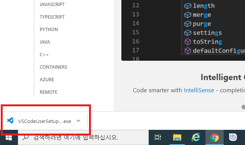Viewport: 245px width, 145px height.
Task: Open Task View from the taskbar
Action: [x=157, y=137]
